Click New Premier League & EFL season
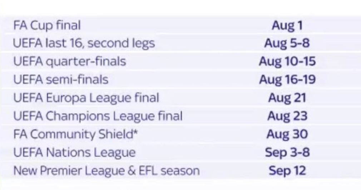The height and width of the screenshot is (190, 361). (x=107, y=171)
